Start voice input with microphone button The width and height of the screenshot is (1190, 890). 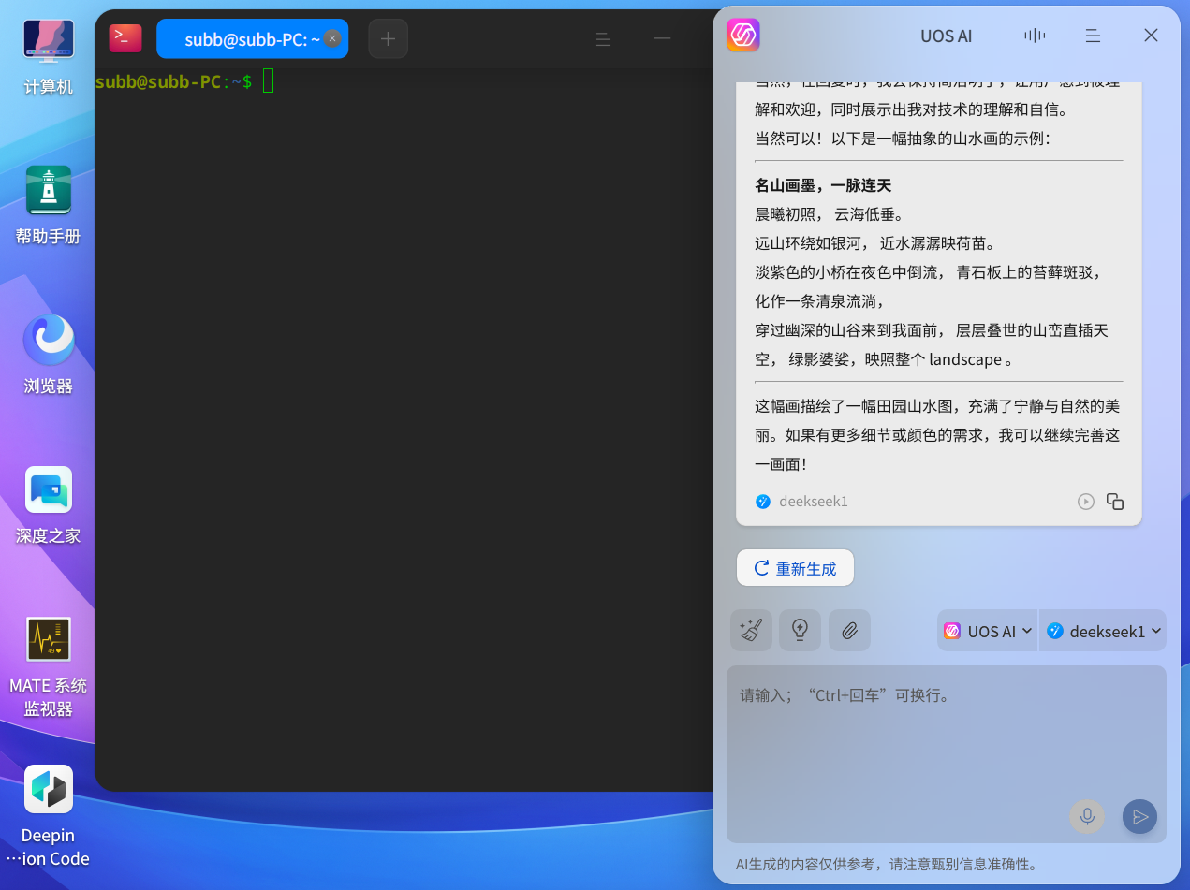click(1087, 817)
